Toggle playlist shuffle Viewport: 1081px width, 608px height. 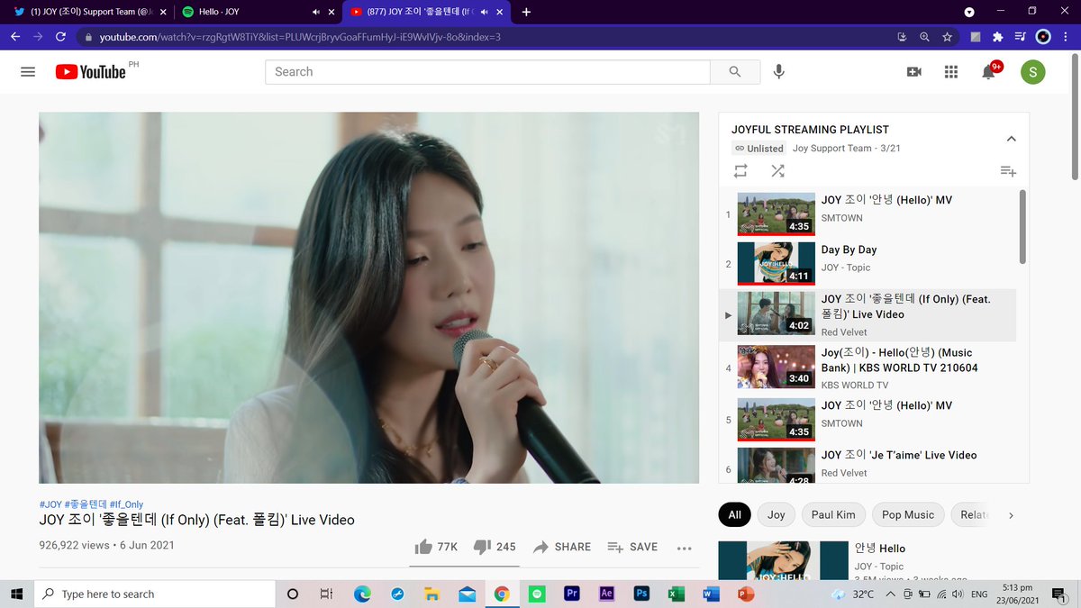[x=777, y=171]
